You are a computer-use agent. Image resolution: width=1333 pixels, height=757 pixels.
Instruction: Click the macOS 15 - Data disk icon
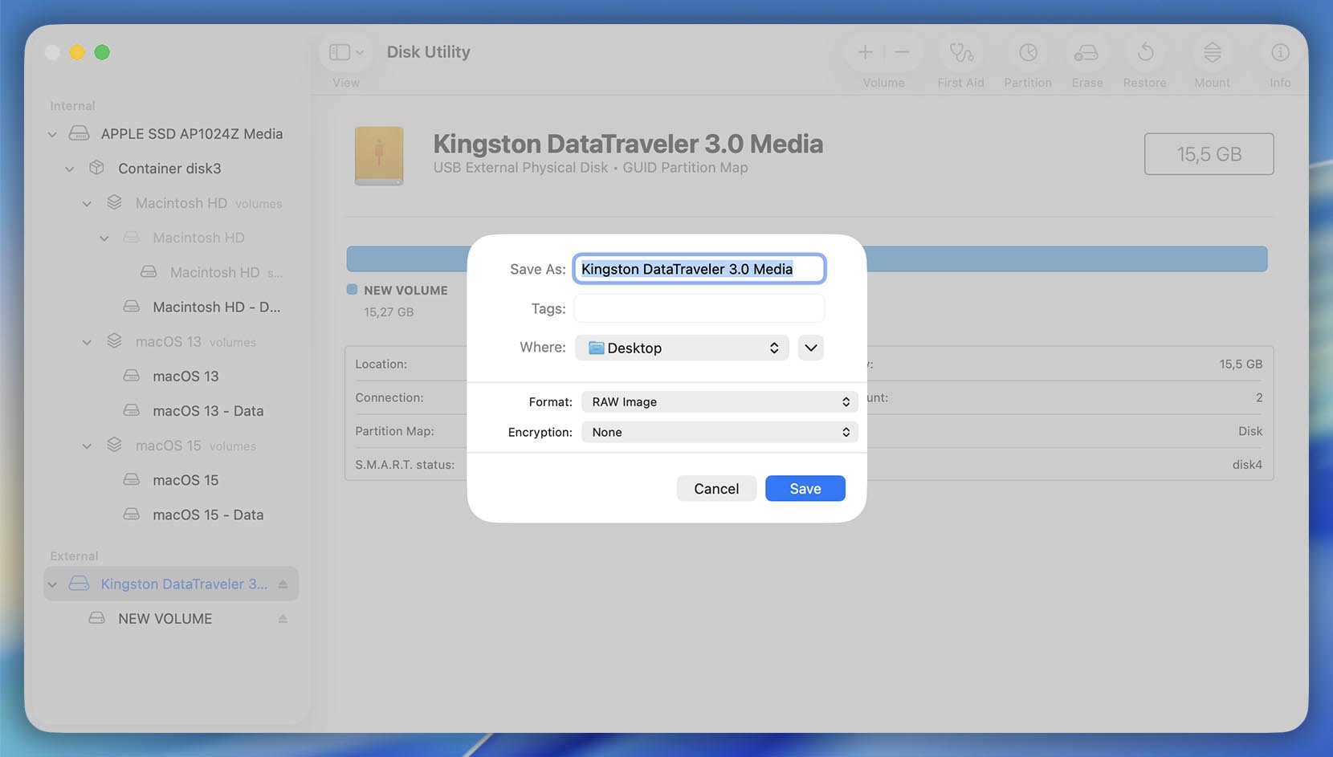coord(131,514)
